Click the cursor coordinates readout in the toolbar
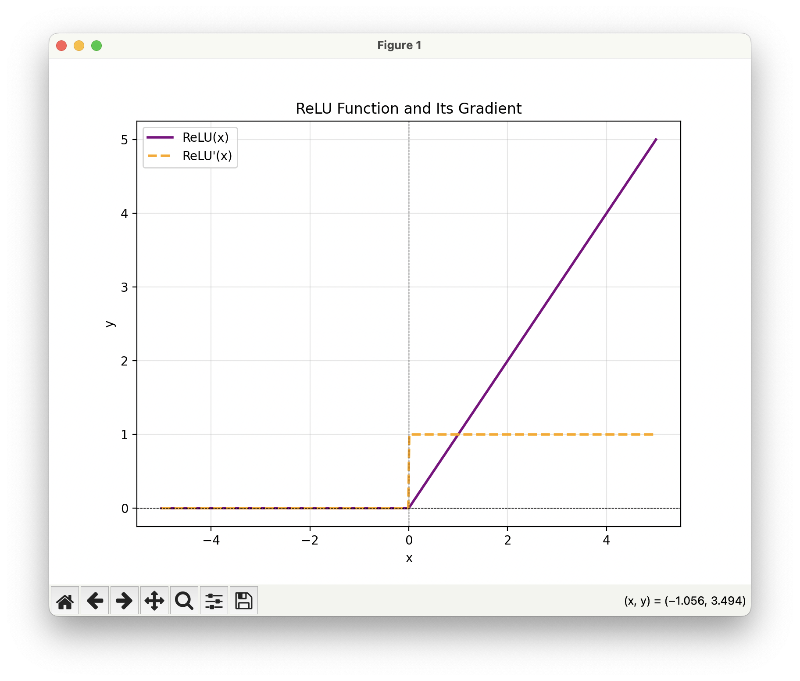Viewport: 800px width, 681px height. click(x=684, y=601)
